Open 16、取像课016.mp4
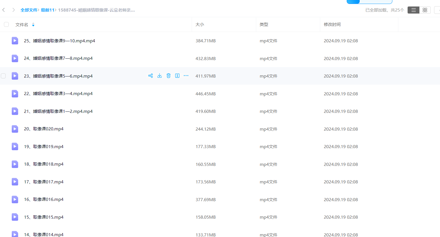This screenshot has width=440, height=237. click(x=44, y=199)
